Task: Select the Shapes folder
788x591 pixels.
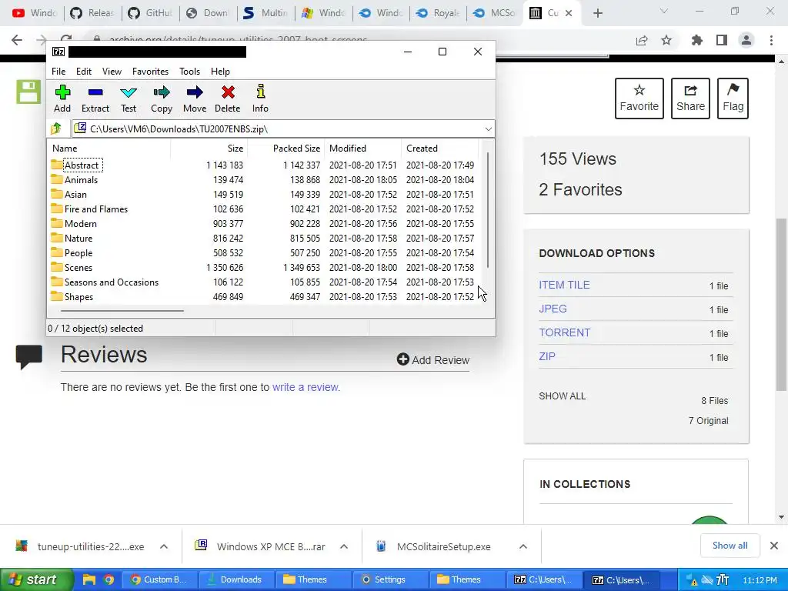Action: click(72, 296)
